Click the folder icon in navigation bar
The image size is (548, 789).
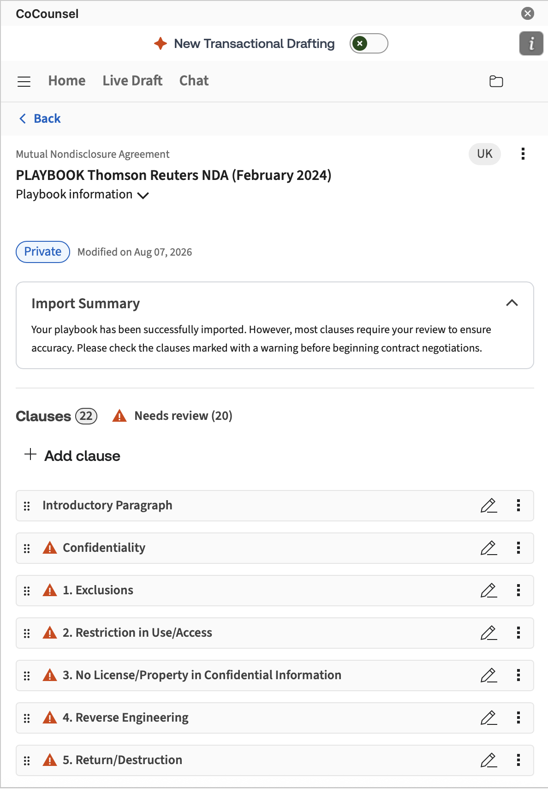point(496,81)
